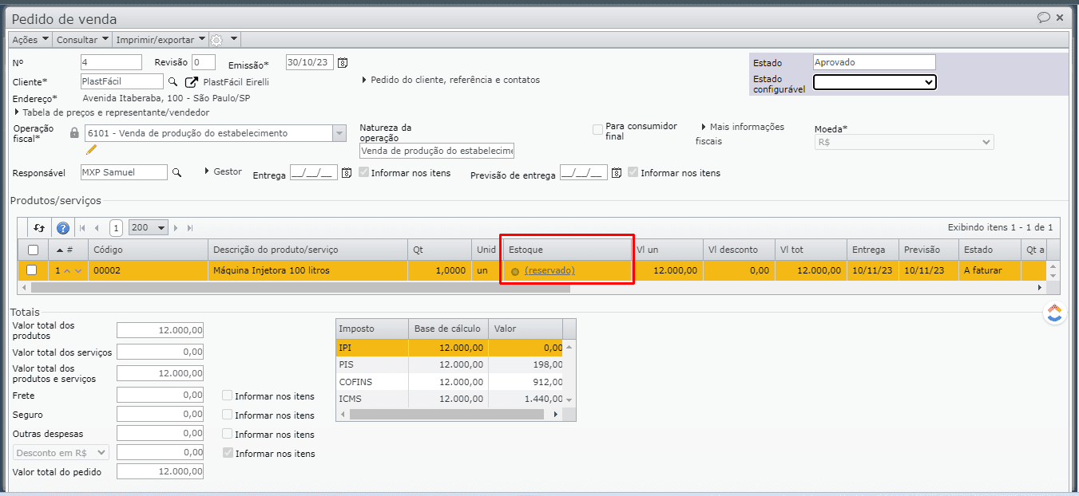Check the Para consumidor final checkbox
This screenshot has width=1079, height=496.
(597, 130)
